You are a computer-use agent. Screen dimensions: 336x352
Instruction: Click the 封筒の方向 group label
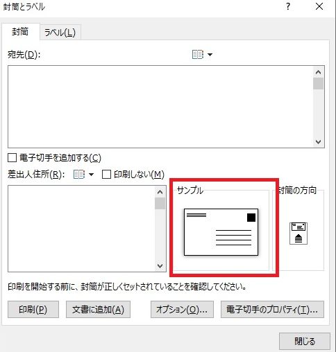tap(298, 191)
